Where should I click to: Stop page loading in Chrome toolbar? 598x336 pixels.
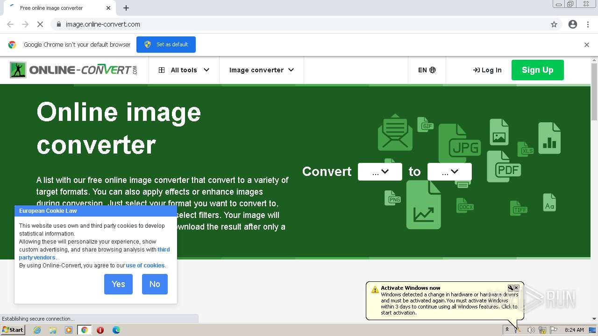[x=40, y=24]
